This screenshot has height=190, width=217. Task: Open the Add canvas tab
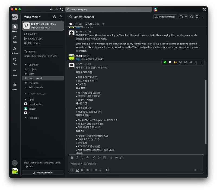92,24
